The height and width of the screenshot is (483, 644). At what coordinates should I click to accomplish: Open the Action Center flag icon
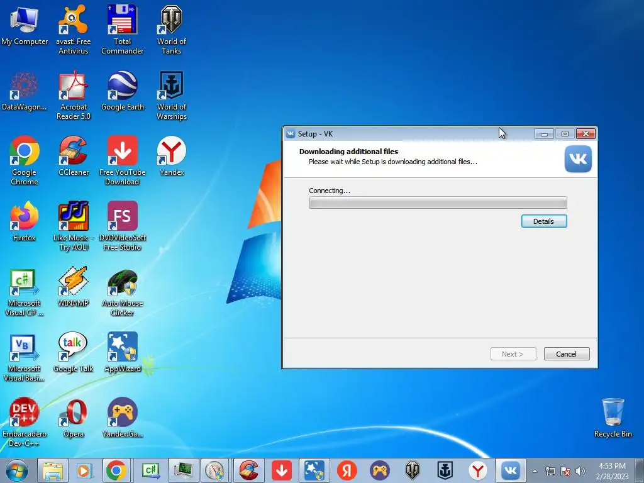565,471
